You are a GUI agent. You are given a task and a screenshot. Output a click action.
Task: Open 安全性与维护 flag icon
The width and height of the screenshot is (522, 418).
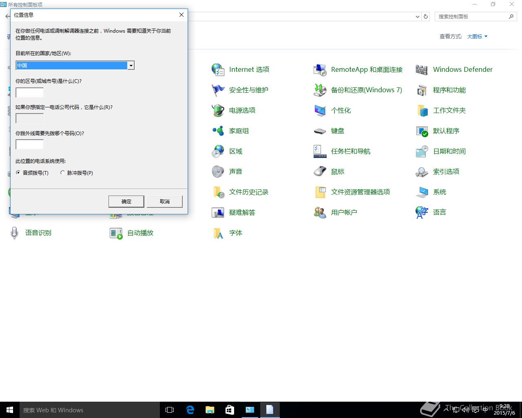click(x=218, y=90)
